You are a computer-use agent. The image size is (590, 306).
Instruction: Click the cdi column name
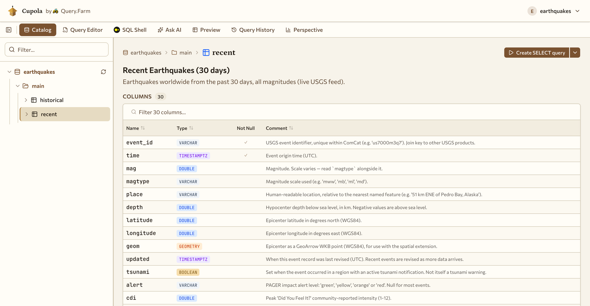tap(131, 298)
